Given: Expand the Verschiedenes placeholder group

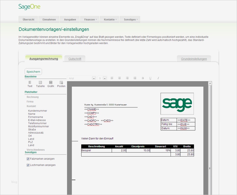Looking at the screenshot, I should click(36, 150).
